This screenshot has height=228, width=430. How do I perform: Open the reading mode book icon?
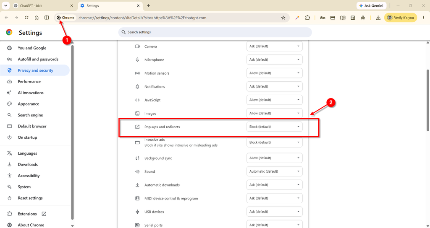(x=343, y=18)
